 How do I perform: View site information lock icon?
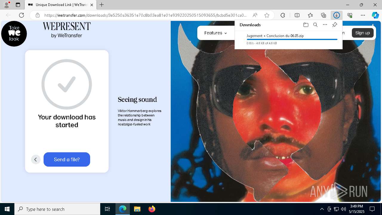38,15
